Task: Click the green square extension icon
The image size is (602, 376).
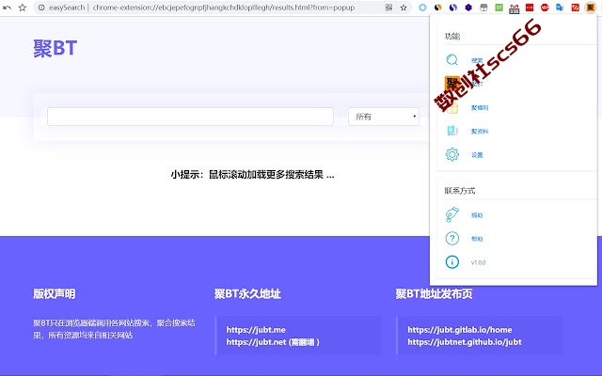Action: (x=499, y=8)
